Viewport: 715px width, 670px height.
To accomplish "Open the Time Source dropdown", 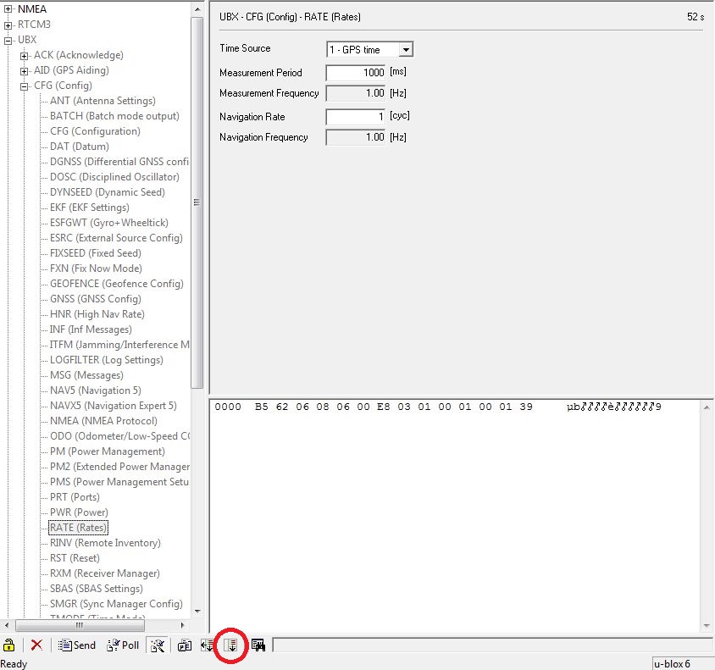I will click(405, 48).
